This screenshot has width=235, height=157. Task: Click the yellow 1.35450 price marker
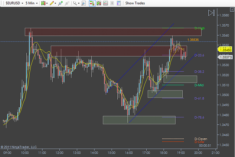click(225, 50)
